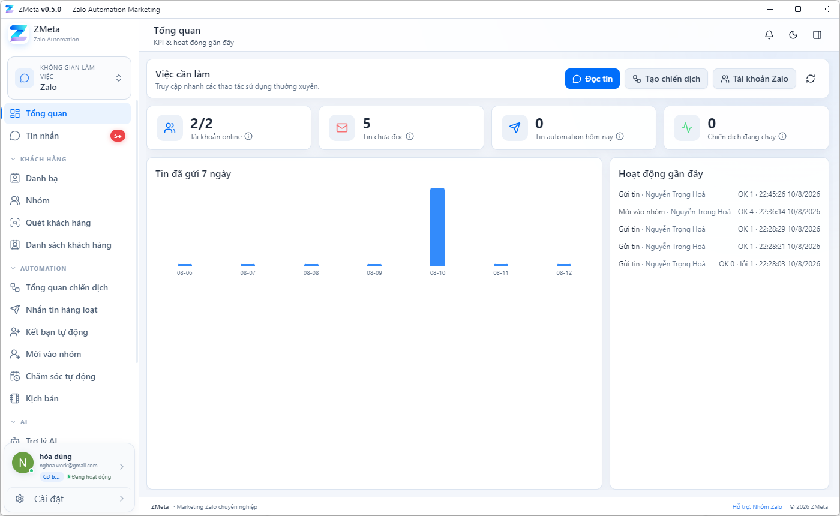Image resolution: width=840 pixels, height=516 pixels.
Task: Click info icon beside Tin automation hôm nay
Action: 620,137
